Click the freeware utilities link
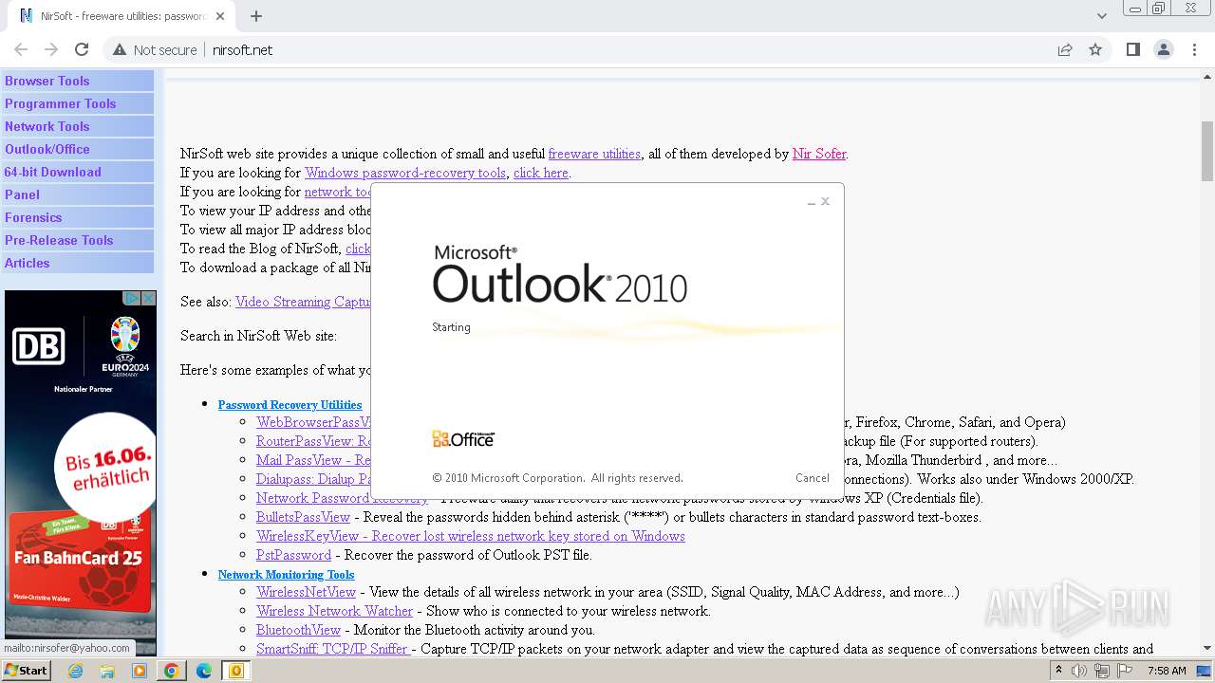The height and width of the screenshot is (683, 1215). click(594, 154)
